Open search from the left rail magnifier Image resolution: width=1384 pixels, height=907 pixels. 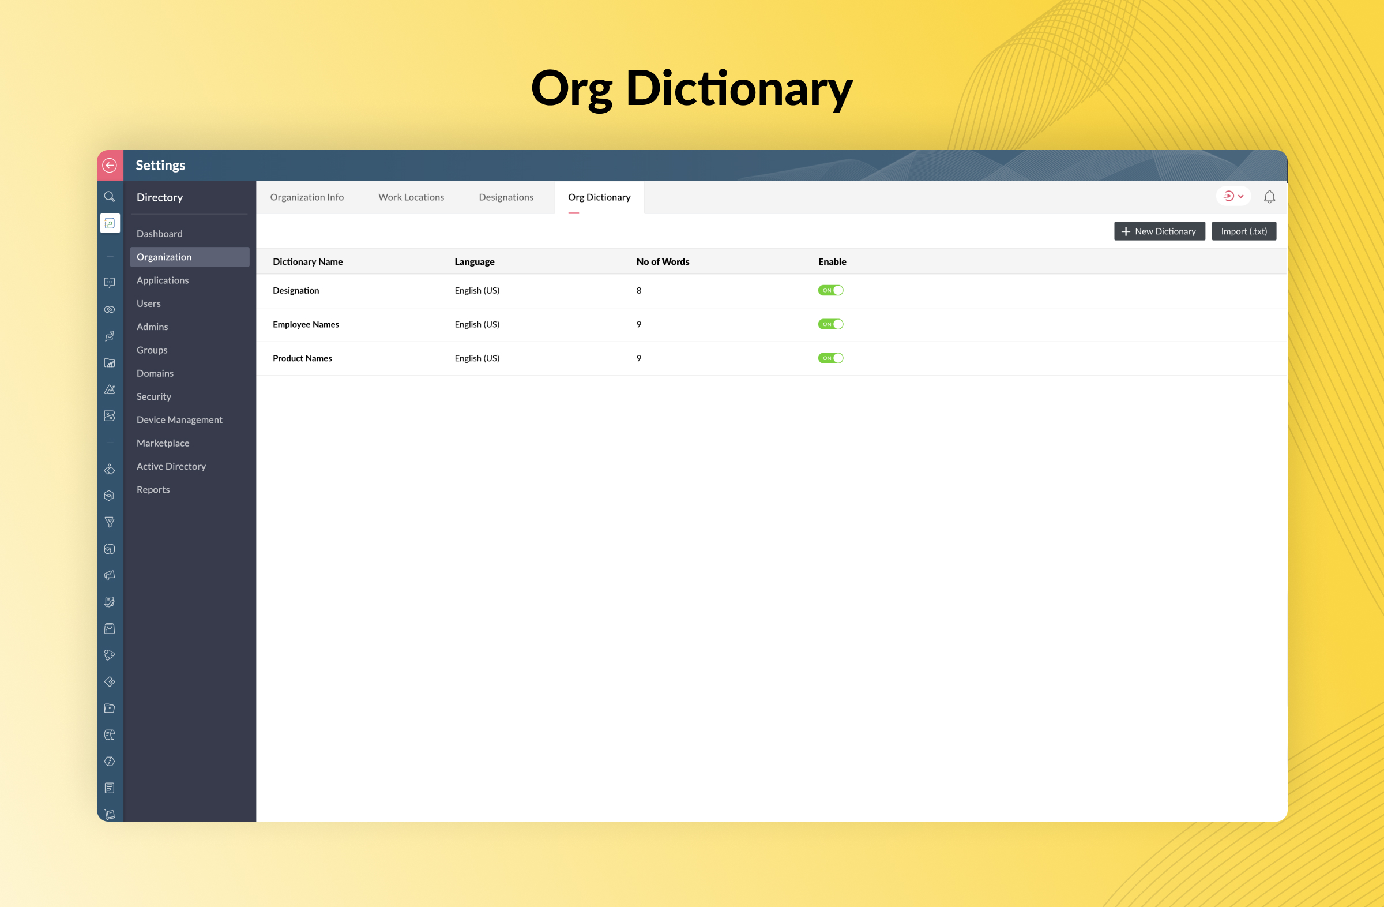[110, 197]
